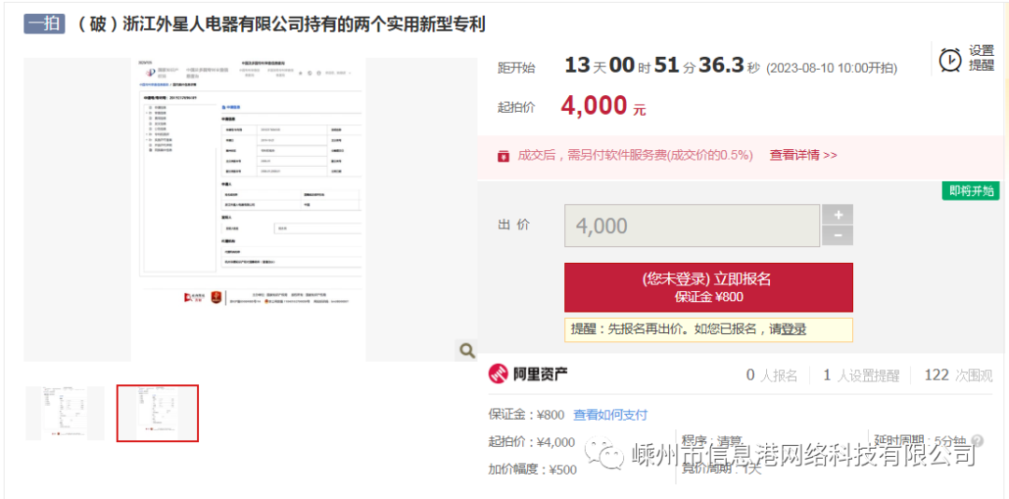Click the help icon beside 延时周期
This screenshot has height=499, width=1009.
point(977,441)
